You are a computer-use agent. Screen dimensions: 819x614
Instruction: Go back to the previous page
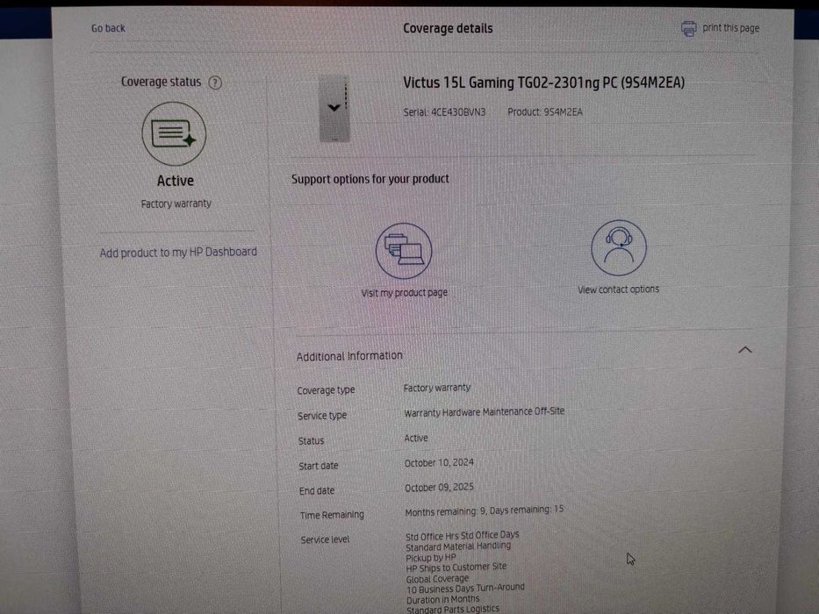(x=108, y=28)
